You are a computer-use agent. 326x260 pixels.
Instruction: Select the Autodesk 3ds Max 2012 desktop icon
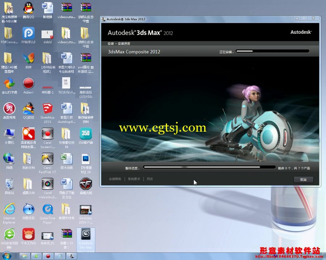tap(86, 240)
